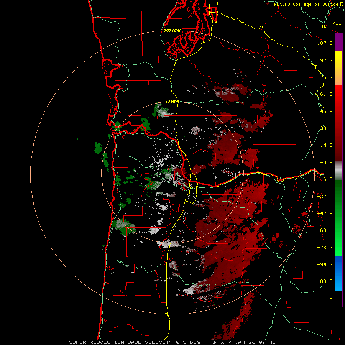Click the TH legend label
This screenshot has height=345, width=345.
point(329,299)
